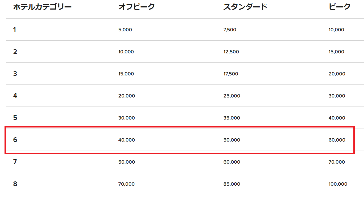Click the オフピーク column header
Viewport: 364px width, 200px height.
tap(136, 7)
